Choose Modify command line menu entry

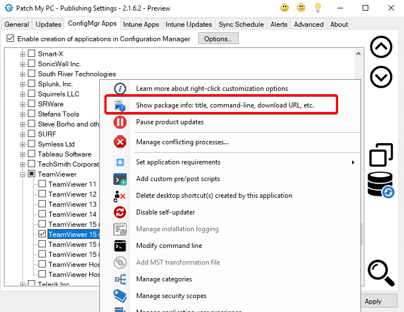click(x=169, y=246)
